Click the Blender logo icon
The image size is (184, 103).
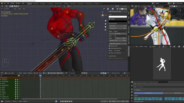coord(2,3)
